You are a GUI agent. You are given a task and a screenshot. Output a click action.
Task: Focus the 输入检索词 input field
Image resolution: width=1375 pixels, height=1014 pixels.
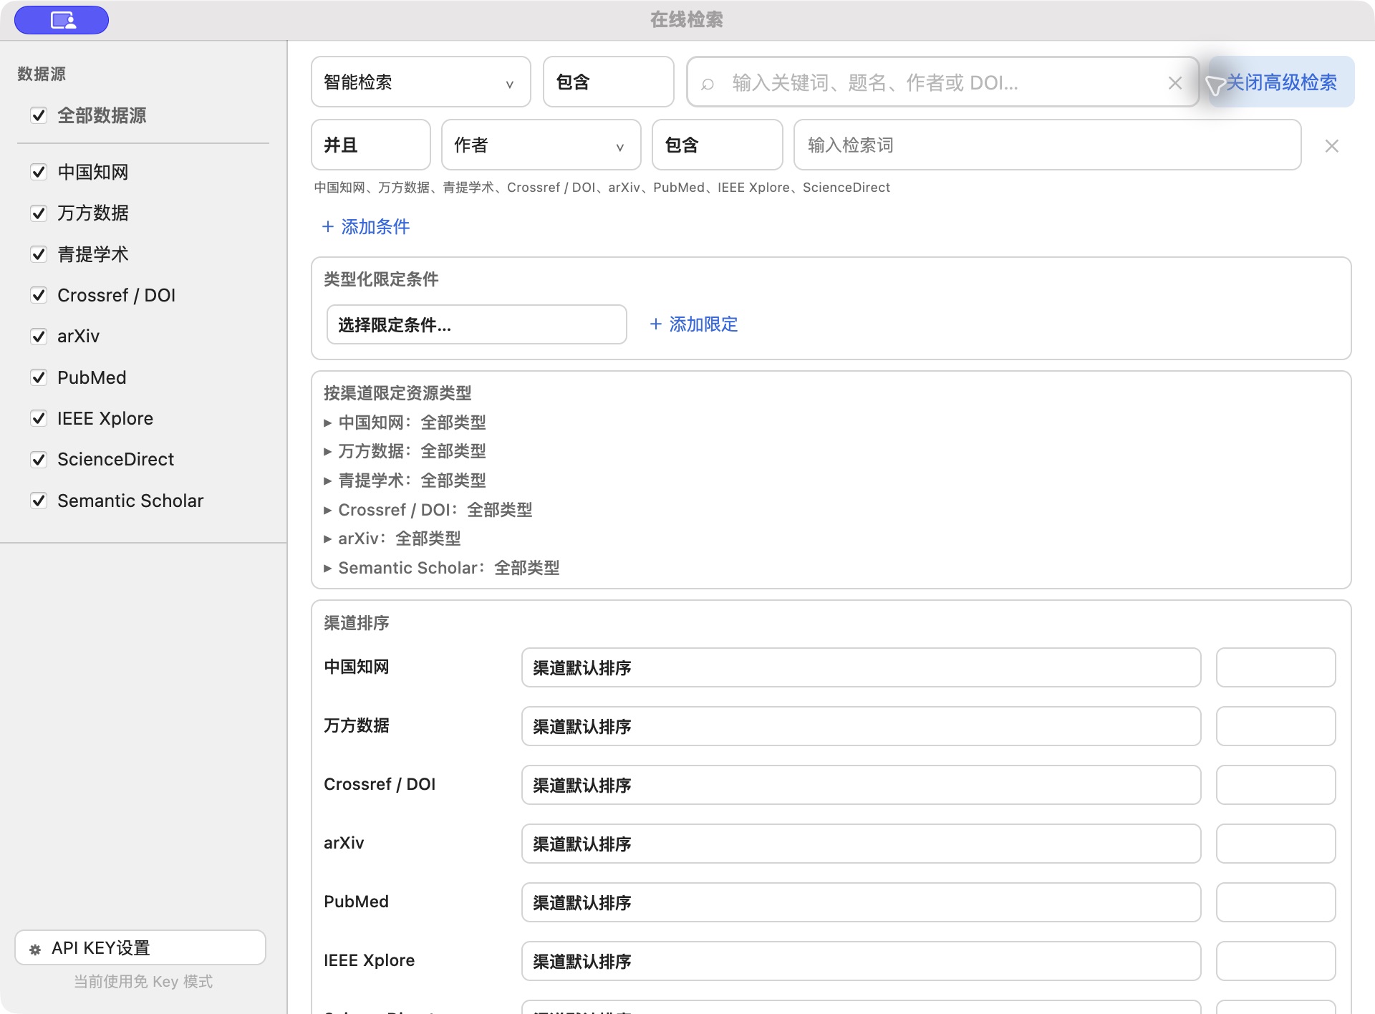(1048, 145)
